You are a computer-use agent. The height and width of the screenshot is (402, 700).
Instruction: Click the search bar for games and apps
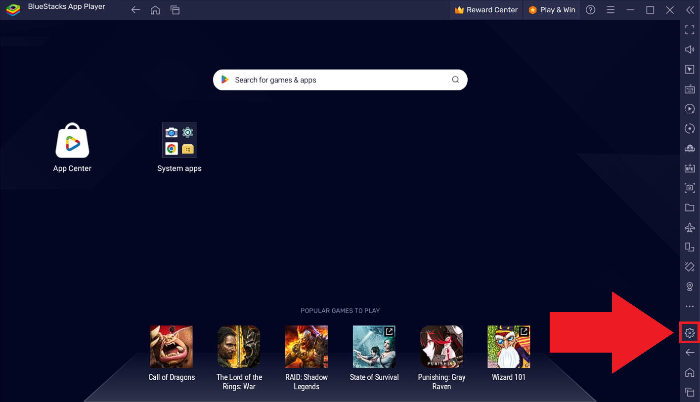(340, 80)
